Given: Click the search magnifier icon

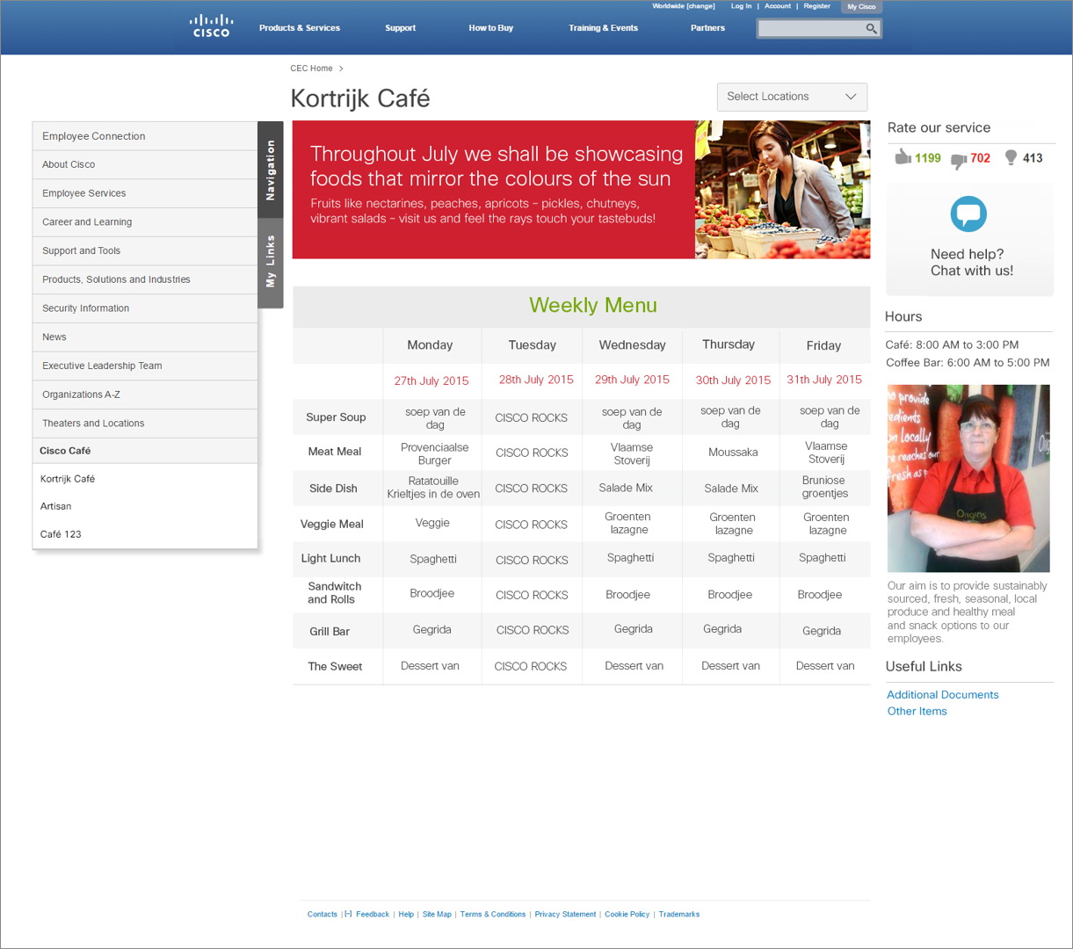Looking at the screenshot, I should (x=871, y=29).
